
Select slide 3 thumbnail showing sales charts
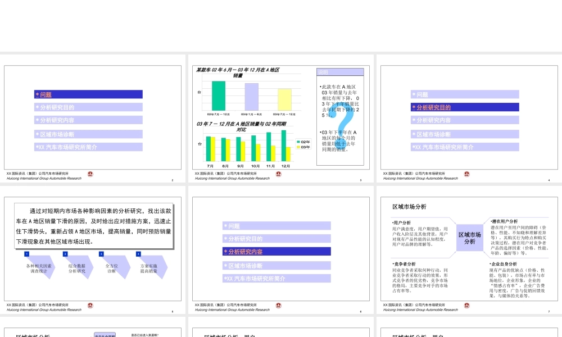[x=281, y=117]
